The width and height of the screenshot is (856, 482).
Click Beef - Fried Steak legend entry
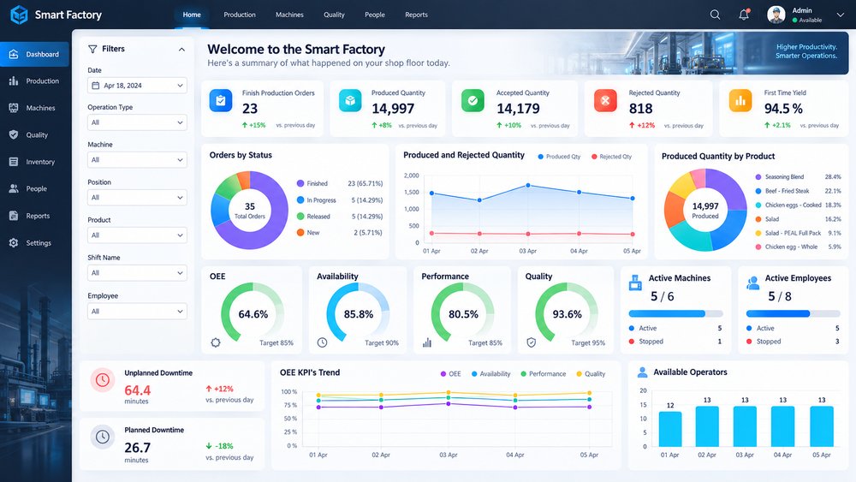pos(782,191)
